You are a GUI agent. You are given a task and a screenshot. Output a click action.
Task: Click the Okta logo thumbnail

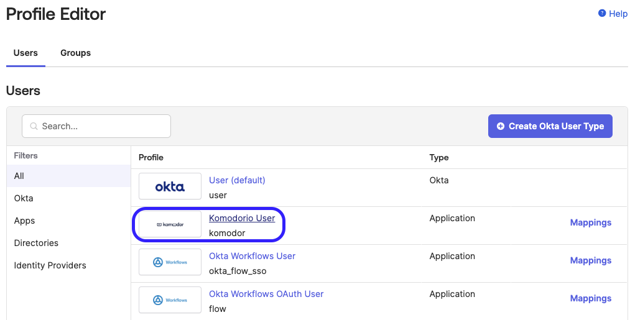coord(170,186)
